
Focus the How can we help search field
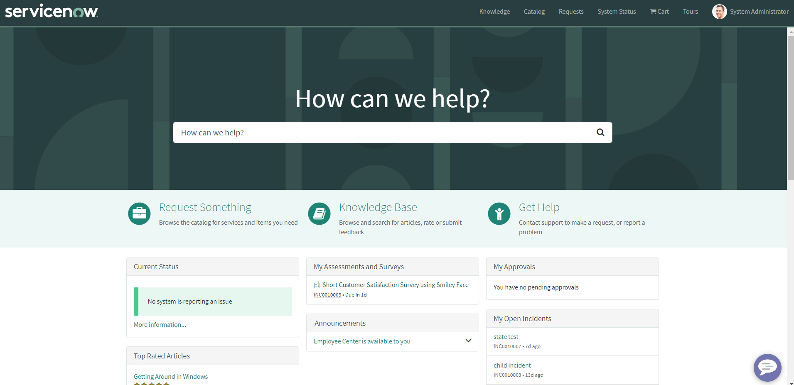[381, 132]
